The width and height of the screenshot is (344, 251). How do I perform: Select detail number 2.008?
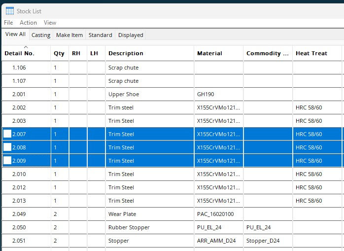[x=19, y=147]
